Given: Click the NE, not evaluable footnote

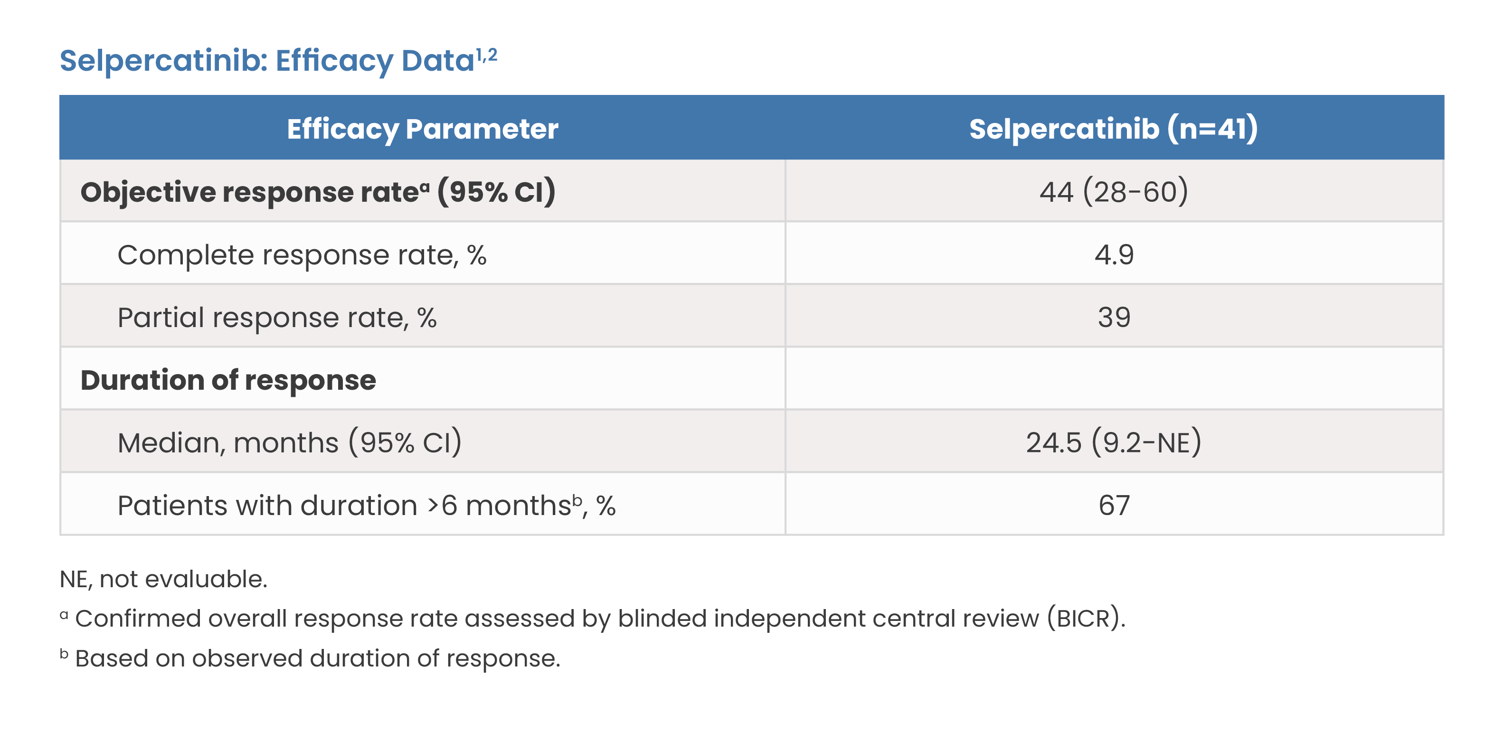Looking at the screenshot, I should (163, 579).
